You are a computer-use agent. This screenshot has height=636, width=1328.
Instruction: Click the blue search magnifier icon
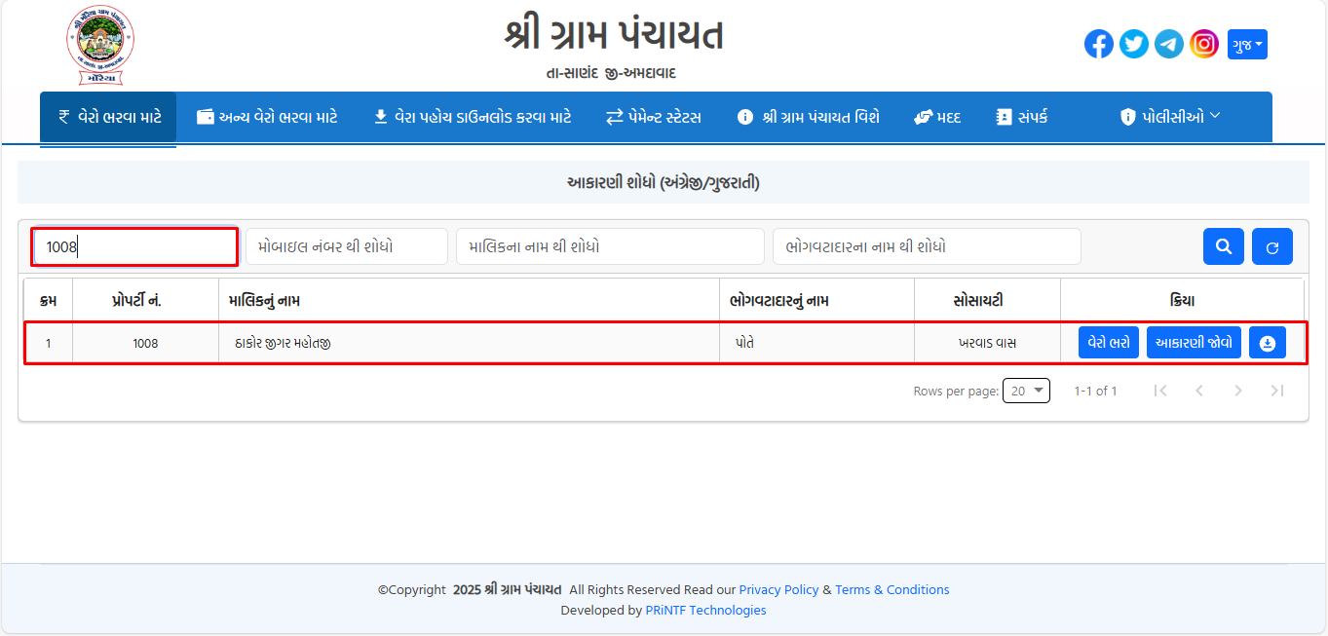click(x=1223, y=245)
